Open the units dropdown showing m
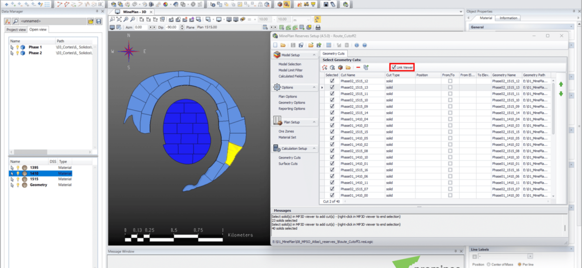Screen dimensions: 582x268 (302, 19)
